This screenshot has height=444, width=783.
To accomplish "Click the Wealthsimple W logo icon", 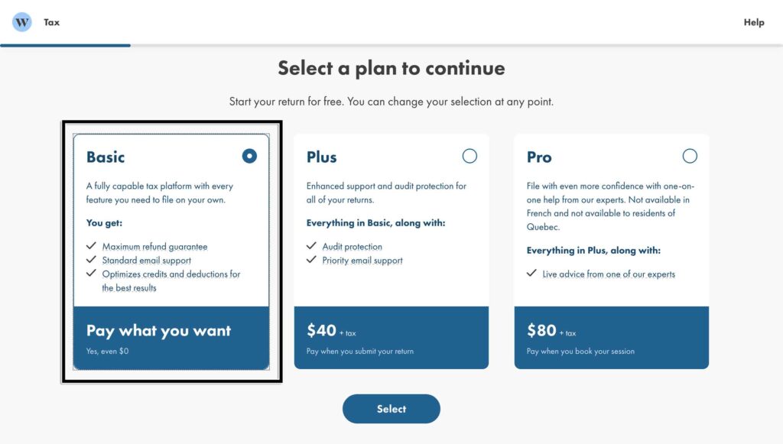I will [22, 22].
